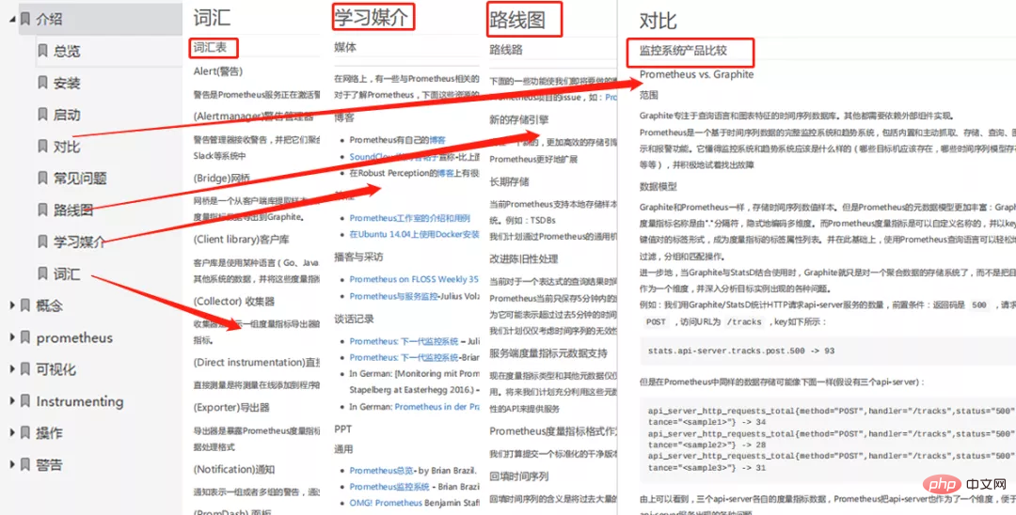1016x515 pixels.
Task: Click the (Client library)客户库 glossary term
Action: pyautogui.click(x=241, y=240)
